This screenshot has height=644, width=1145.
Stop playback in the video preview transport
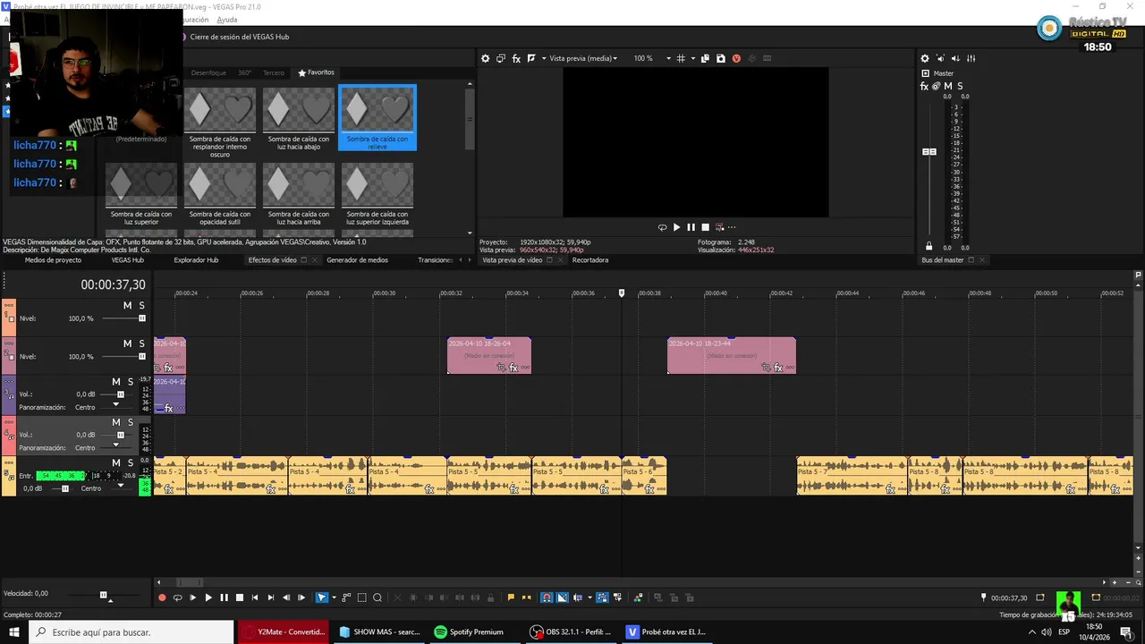(705, 227)
